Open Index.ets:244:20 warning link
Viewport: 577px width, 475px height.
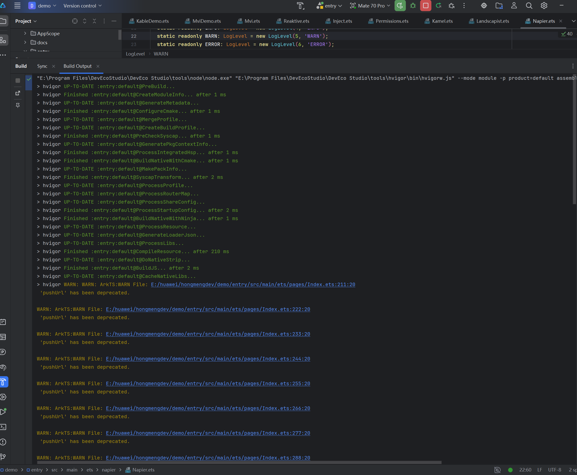click(x=208, y=359)
